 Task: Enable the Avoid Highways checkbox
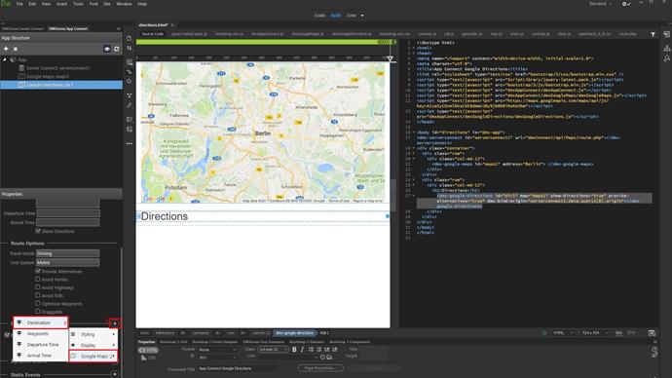point(38,287)
